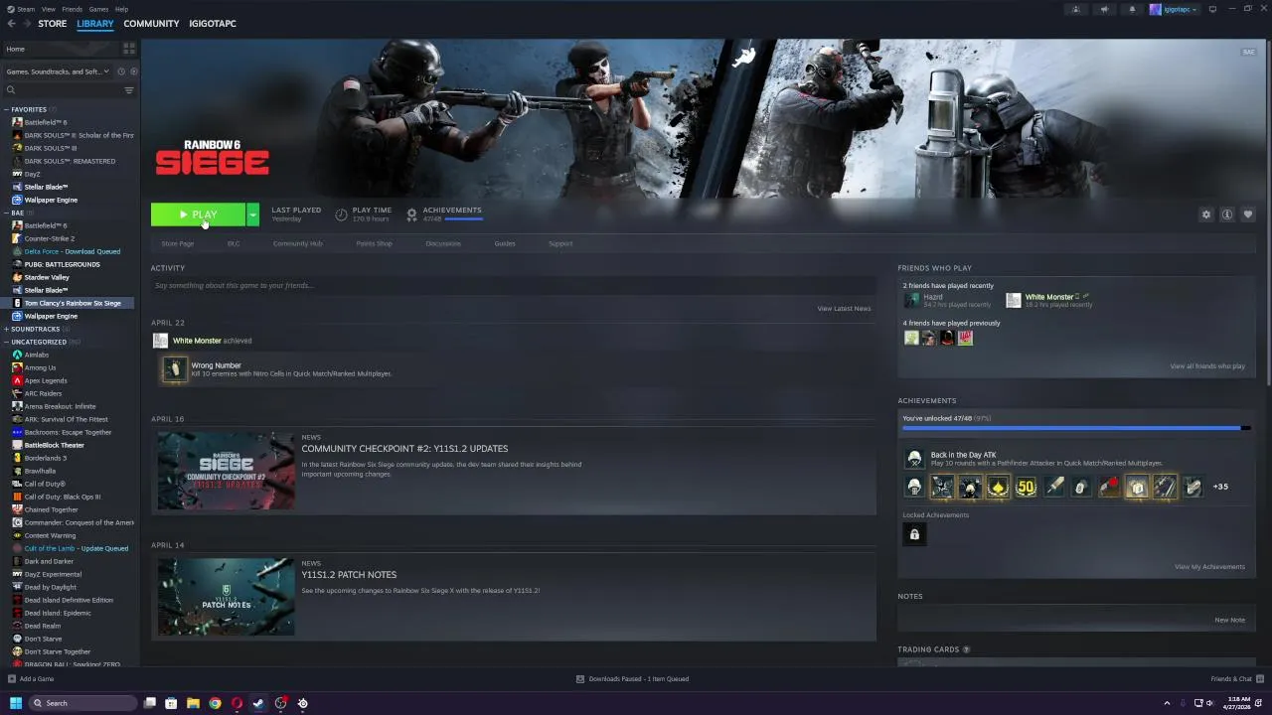Click Wrong Number achievement icon

pyautogui.click(x=174, y=369)
